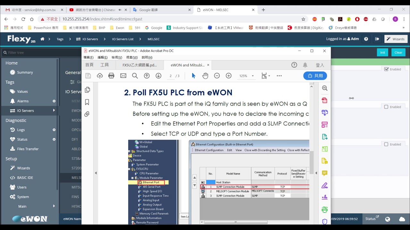This screenshot has width=410, height=230.
Task: Click the Wizards button in top bar
Action: 396,39
